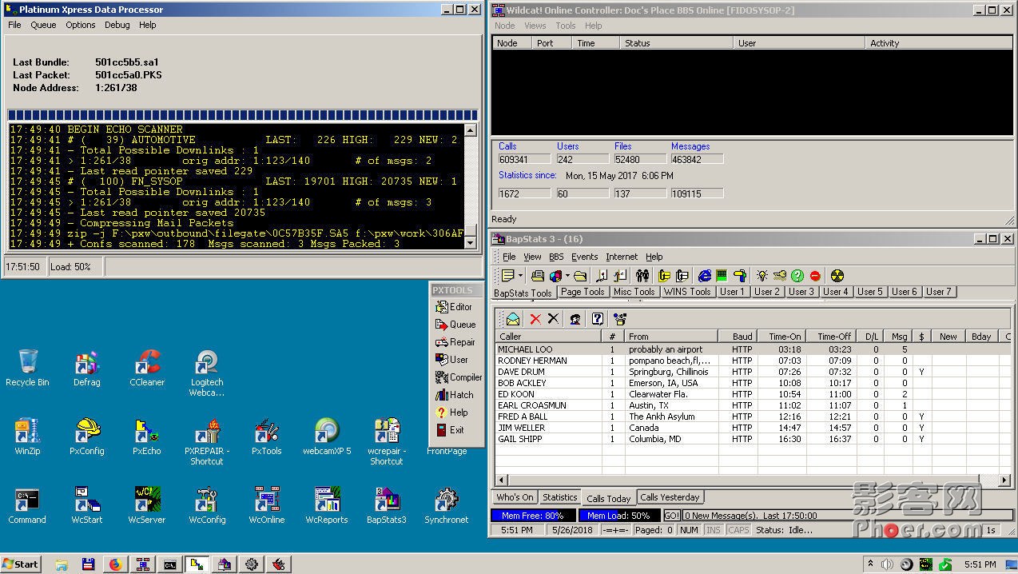Screen dimensions: 1018x574
Task: Click the Mem Load progress bar
Action: (x=618, y=516)
